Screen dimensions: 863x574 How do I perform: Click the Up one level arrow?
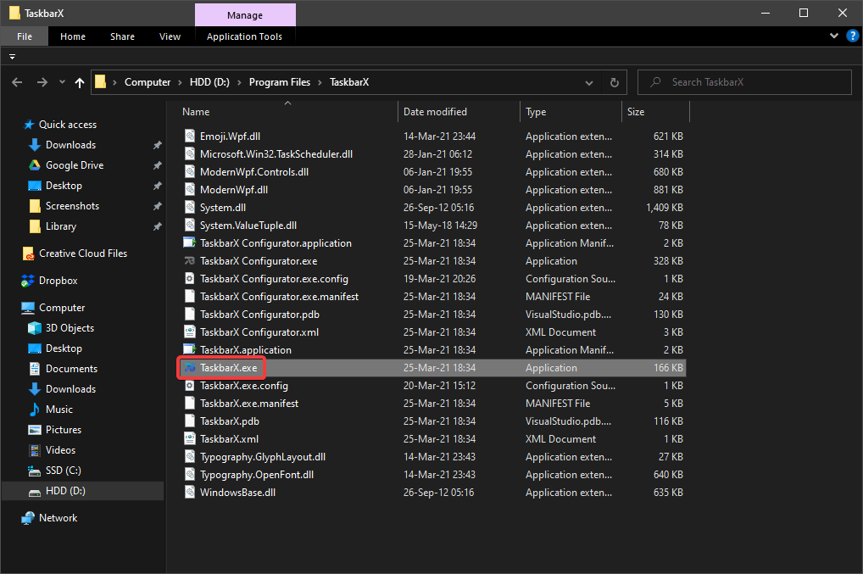click(80, 82)
